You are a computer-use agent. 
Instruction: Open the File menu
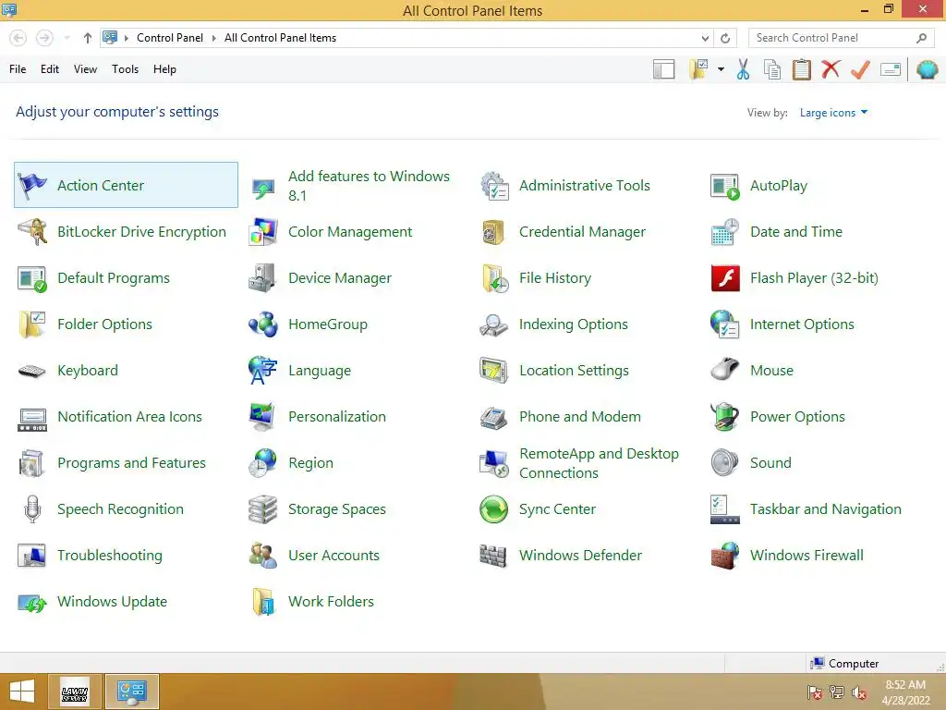coord(18,69)
